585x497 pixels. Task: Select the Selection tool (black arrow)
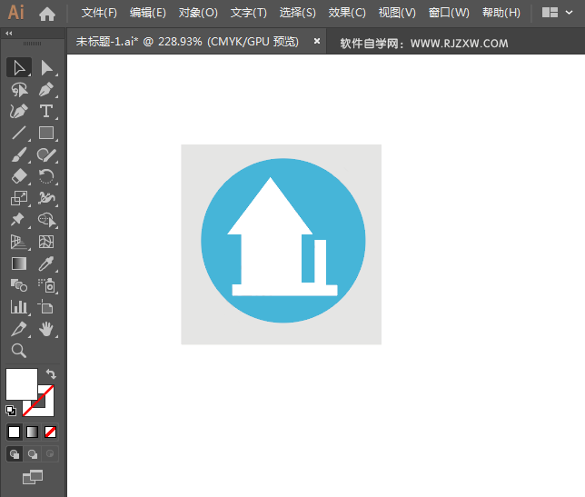click(x=19, y=68)
